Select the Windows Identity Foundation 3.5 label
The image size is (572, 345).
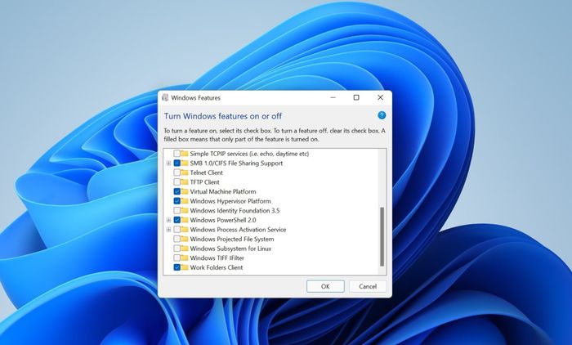click(x=235, y=210)
